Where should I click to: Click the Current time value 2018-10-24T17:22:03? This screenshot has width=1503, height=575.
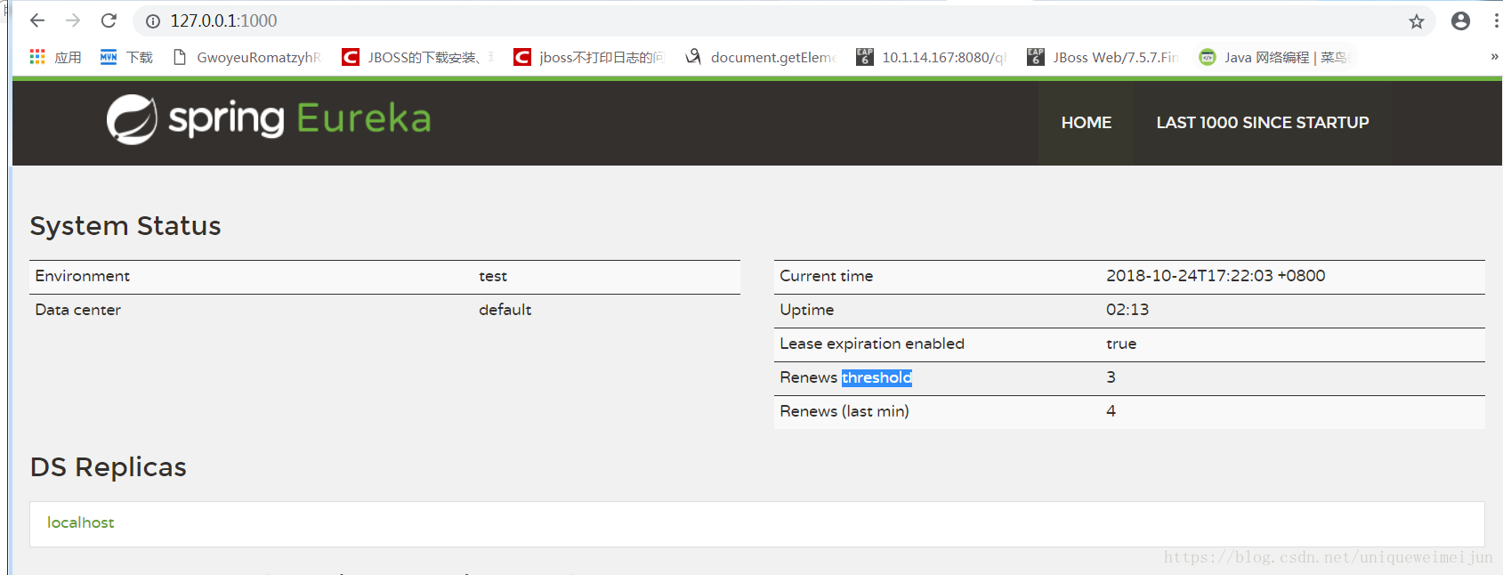click(x=1216, y=276)
